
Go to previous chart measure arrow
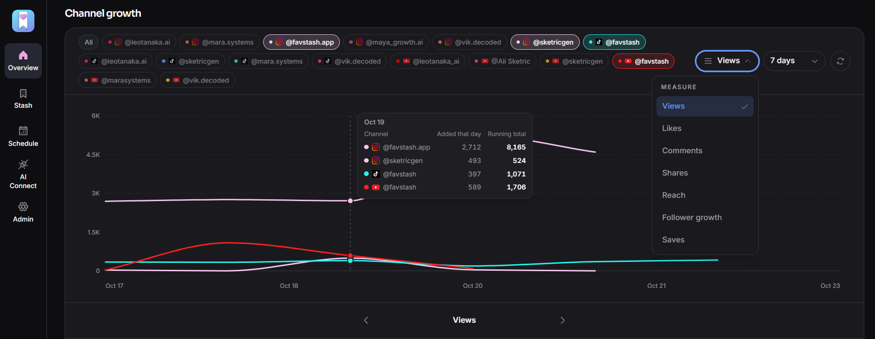pos(366,320)
